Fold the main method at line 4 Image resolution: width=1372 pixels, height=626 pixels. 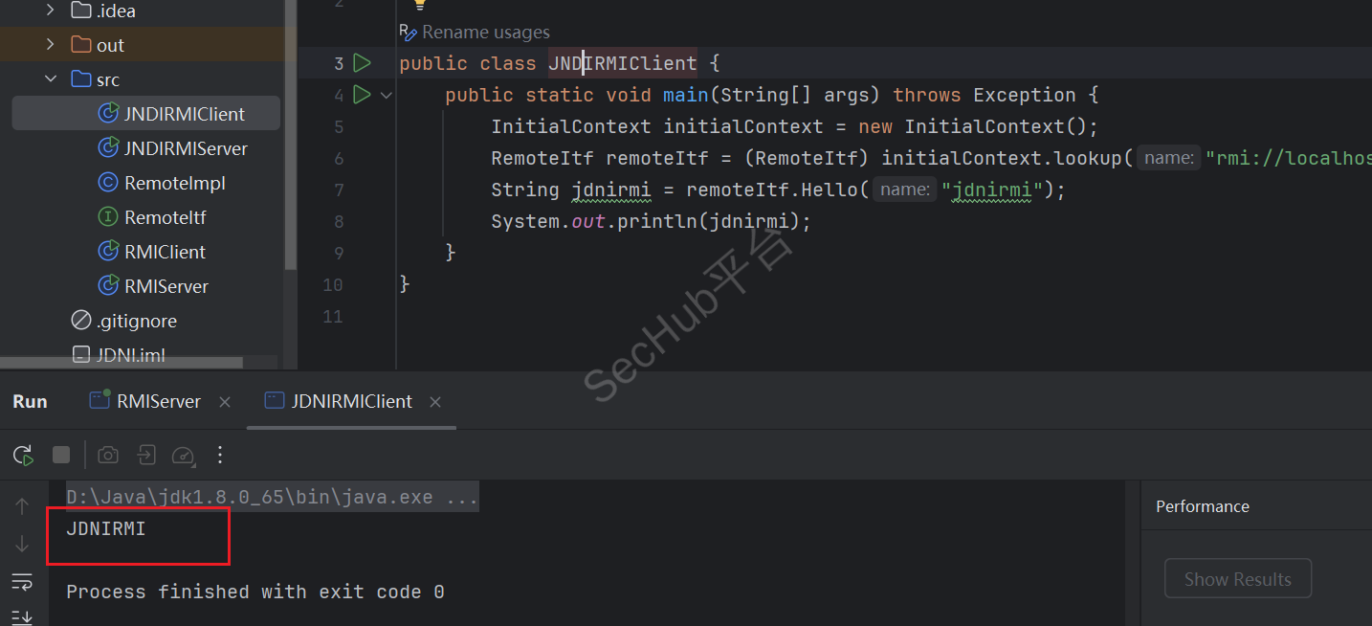click(x=387, y=95)
